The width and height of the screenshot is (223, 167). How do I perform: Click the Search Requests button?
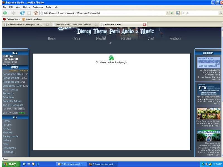[x=13, y=109]
